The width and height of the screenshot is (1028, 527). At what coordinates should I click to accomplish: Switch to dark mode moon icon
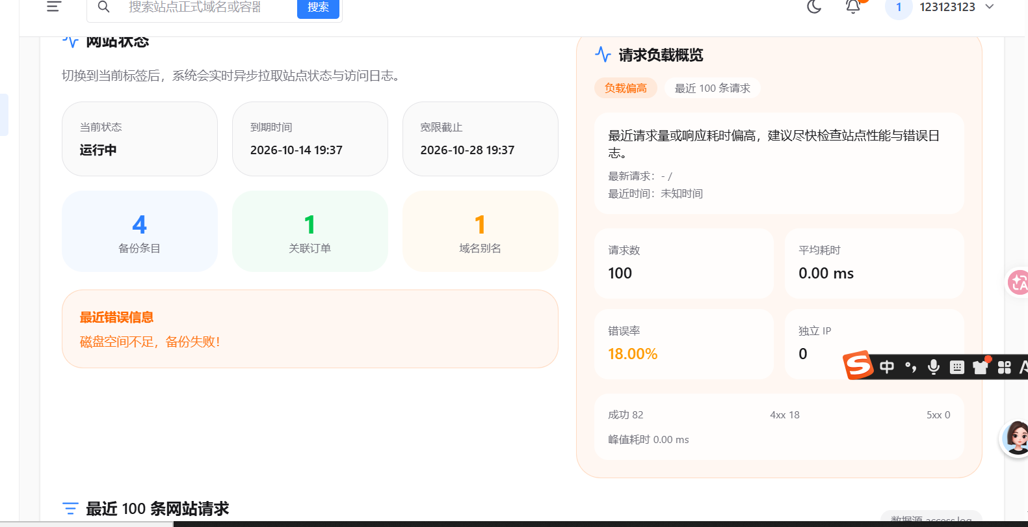(x=814, y=7)
